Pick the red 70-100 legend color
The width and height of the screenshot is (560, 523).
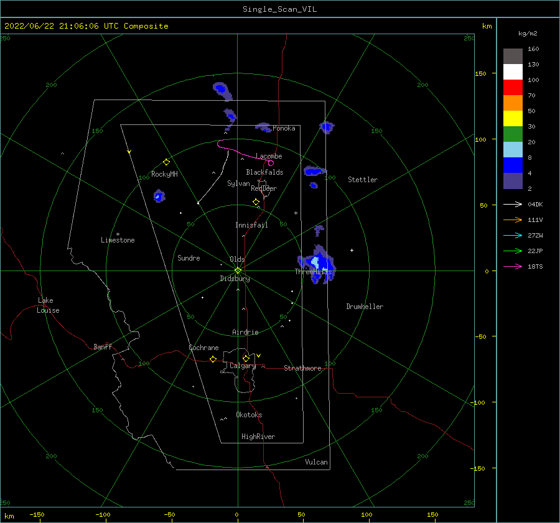pyautogui.click(x=513, y=88)
